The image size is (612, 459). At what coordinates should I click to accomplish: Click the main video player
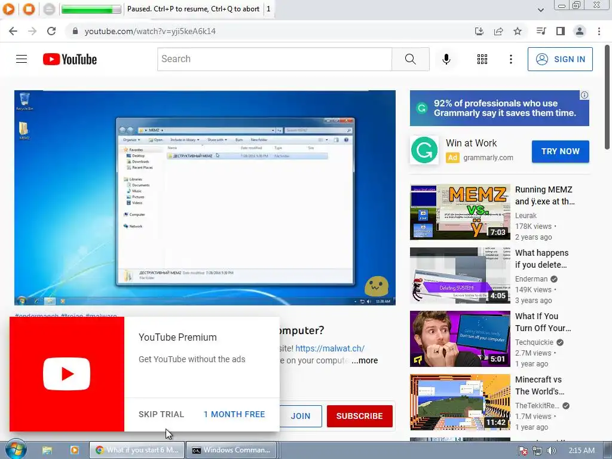coord(205,197)
